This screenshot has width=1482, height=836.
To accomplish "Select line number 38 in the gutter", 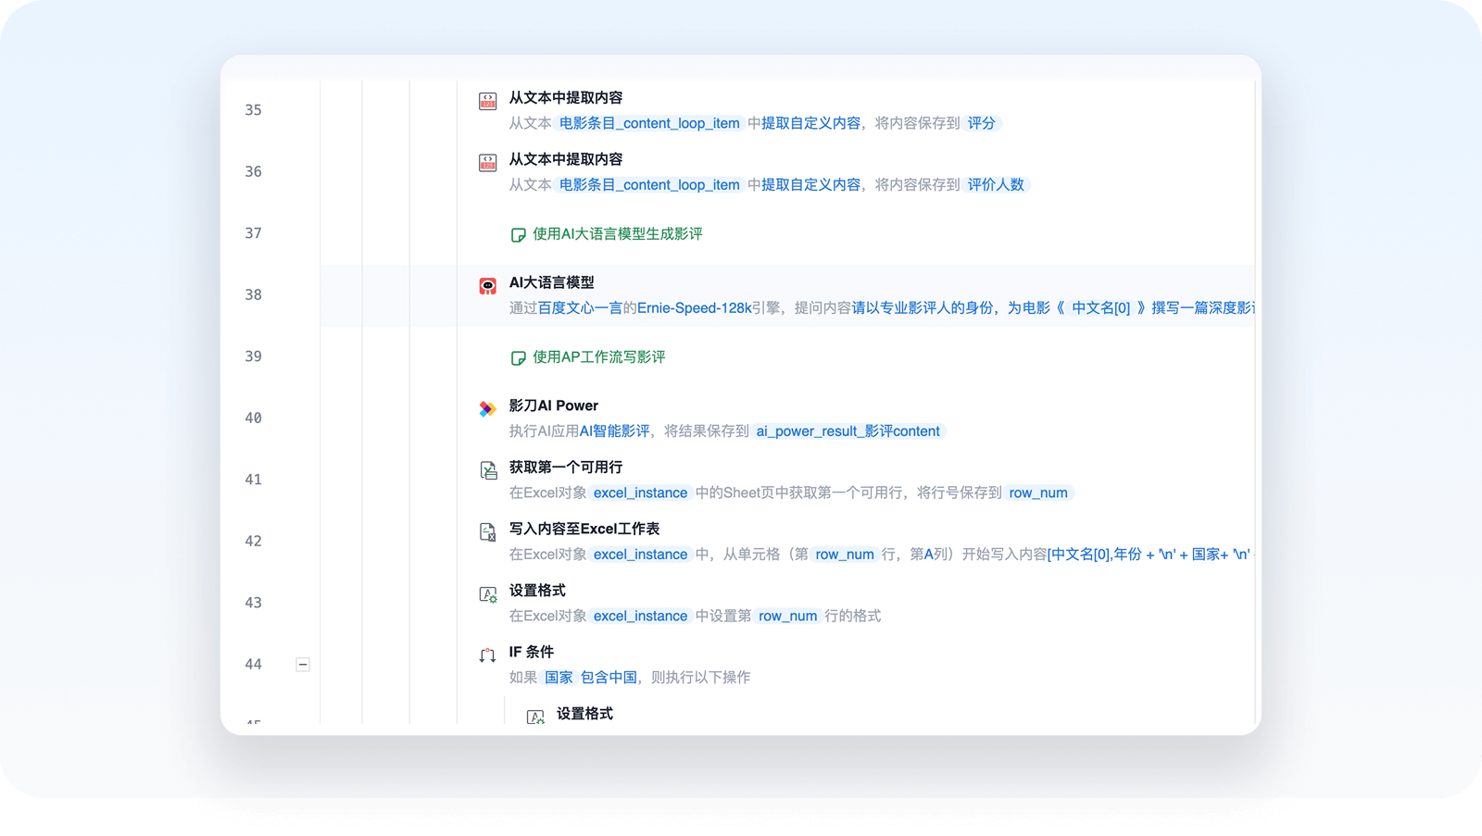I will click(x=253, y=295).
